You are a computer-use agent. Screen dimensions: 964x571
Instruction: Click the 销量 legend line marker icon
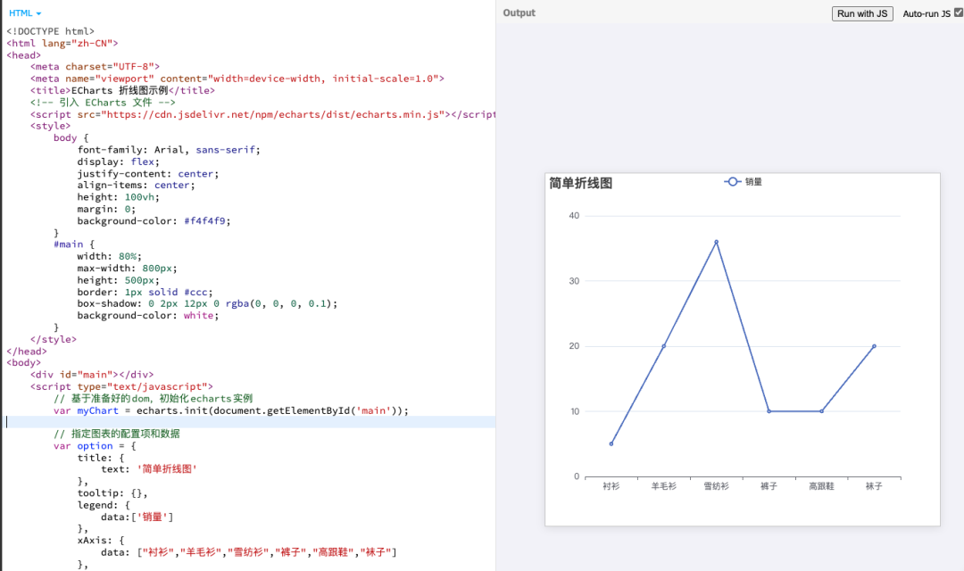(733, 182)
